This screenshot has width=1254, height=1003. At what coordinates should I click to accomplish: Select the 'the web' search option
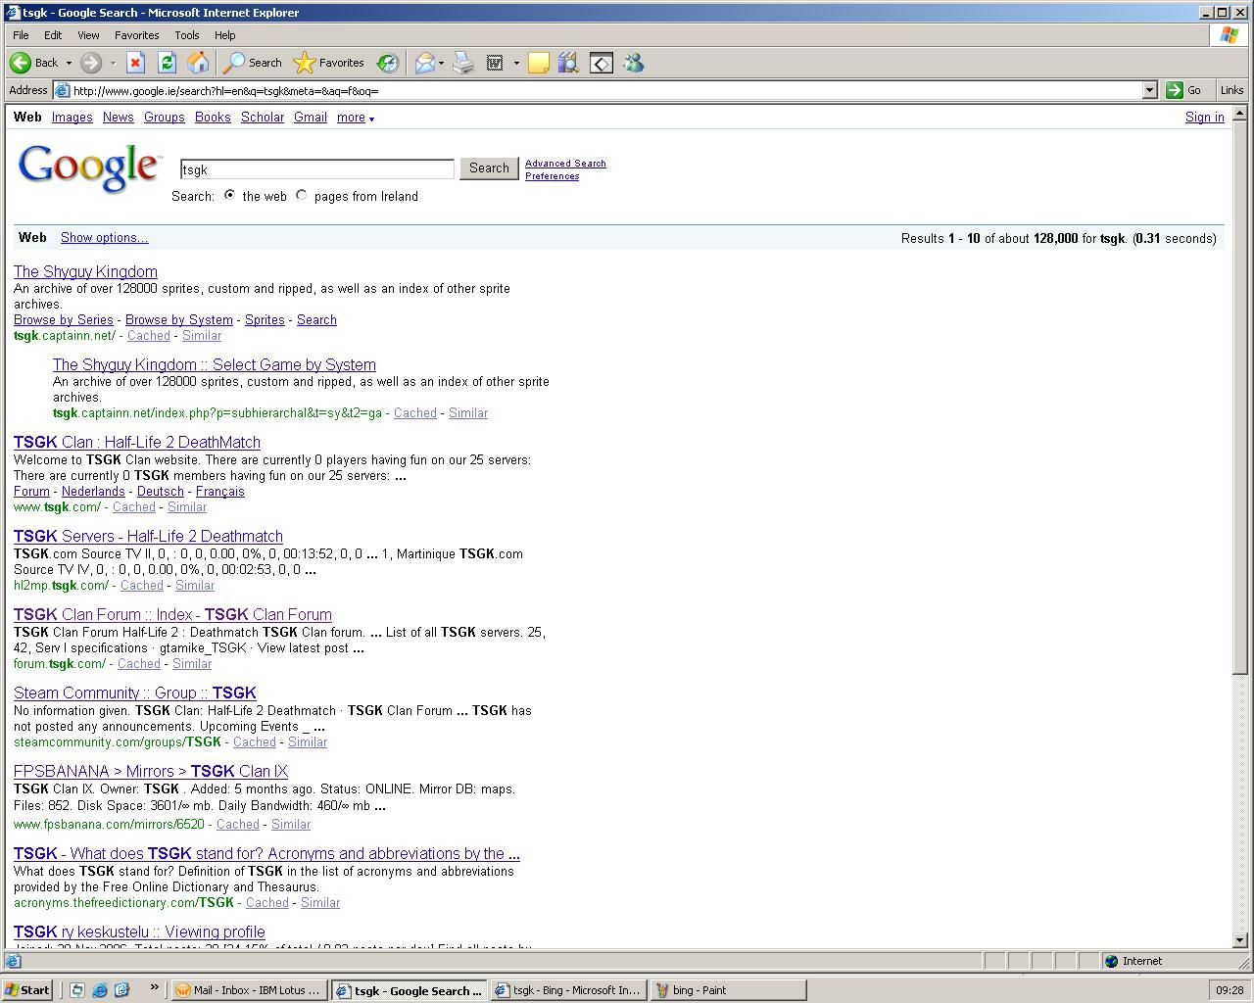[229, 195]
